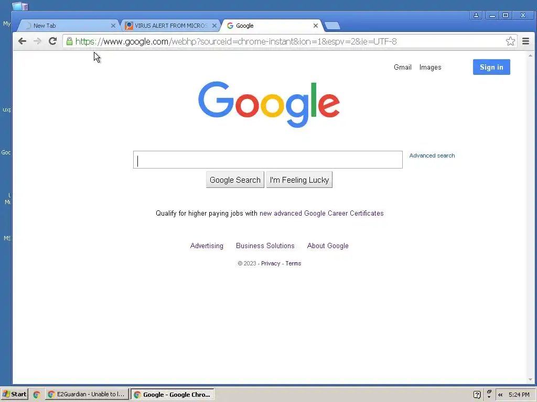
Task: Expand hidden tray icons chevron
Action: [500, 395]
